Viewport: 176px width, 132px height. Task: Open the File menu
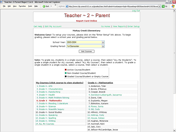pyautogui.click(x=4, y=6)
